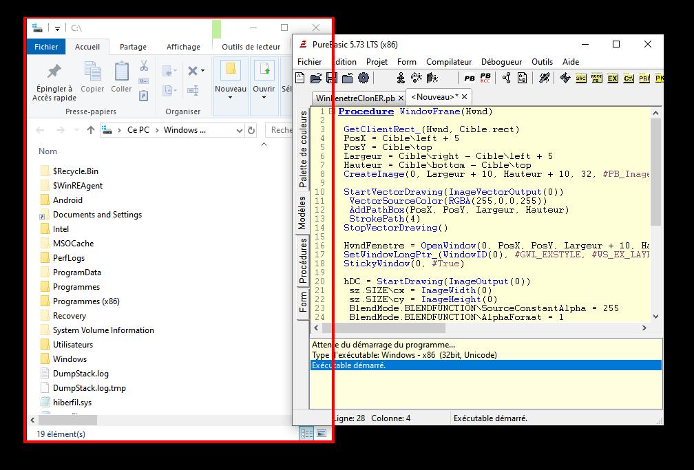Click the yellow EX toolbar icon
Image resolution: width=694 pixels, height=470 pixels.
tap(612, 78)
